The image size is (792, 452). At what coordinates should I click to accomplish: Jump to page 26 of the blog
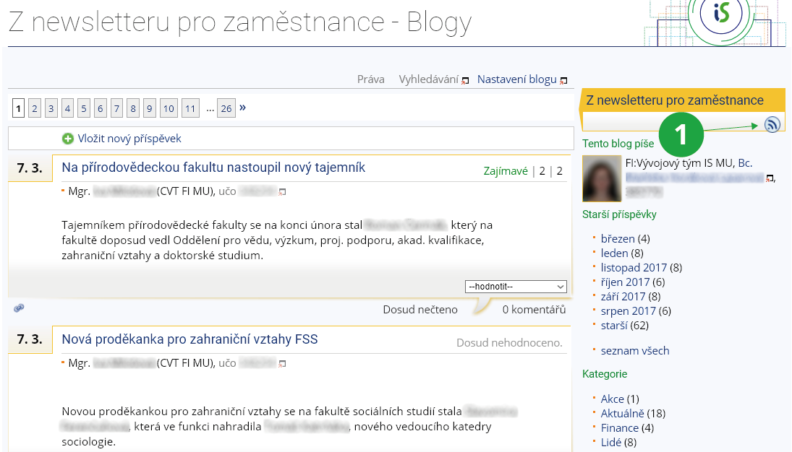[226, 108]
